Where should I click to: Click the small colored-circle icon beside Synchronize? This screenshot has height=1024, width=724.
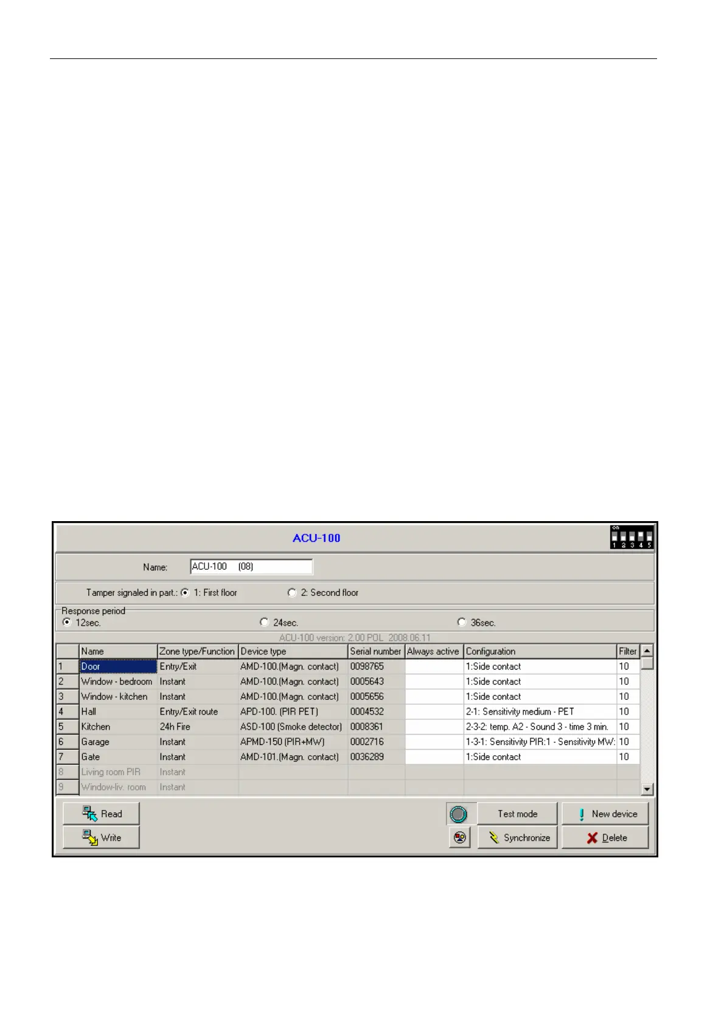460,837
